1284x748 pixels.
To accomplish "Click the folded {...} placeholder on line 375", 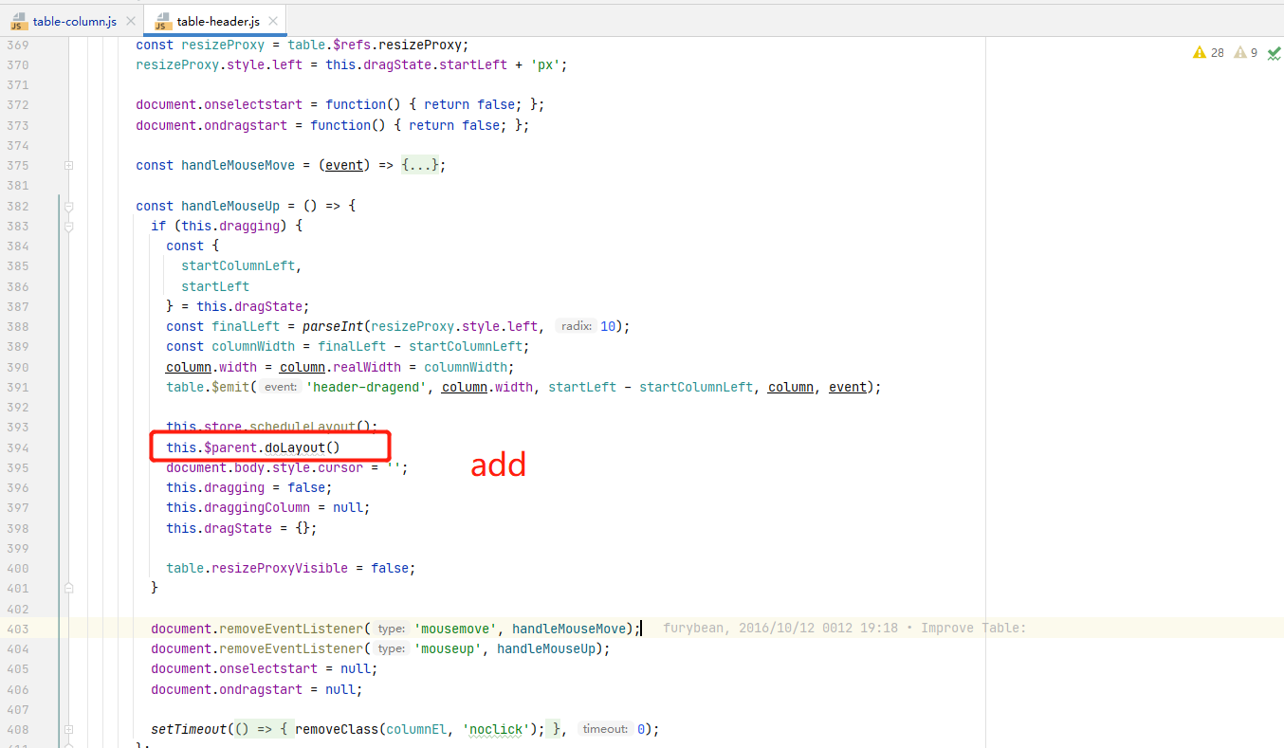I will coord(419,165).
